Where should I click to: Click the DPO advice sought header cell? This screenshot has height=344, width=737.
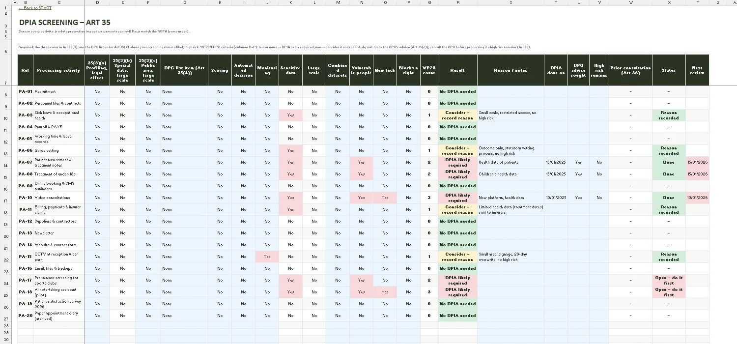click(x=579, y=70)
